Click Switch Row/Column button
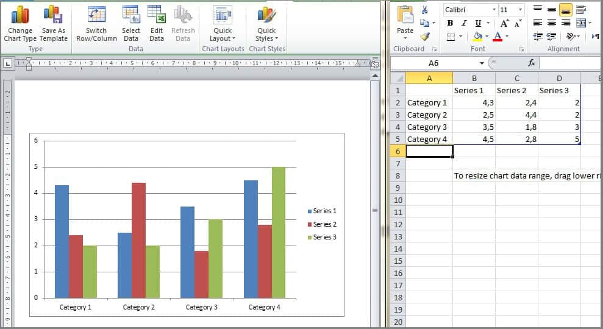Viewport: 603px width, 329px height. (x=96, y=24)
